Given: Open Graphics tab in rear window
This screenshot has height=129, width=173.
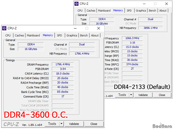Looking at the screenshot, I should click(141, 11).
